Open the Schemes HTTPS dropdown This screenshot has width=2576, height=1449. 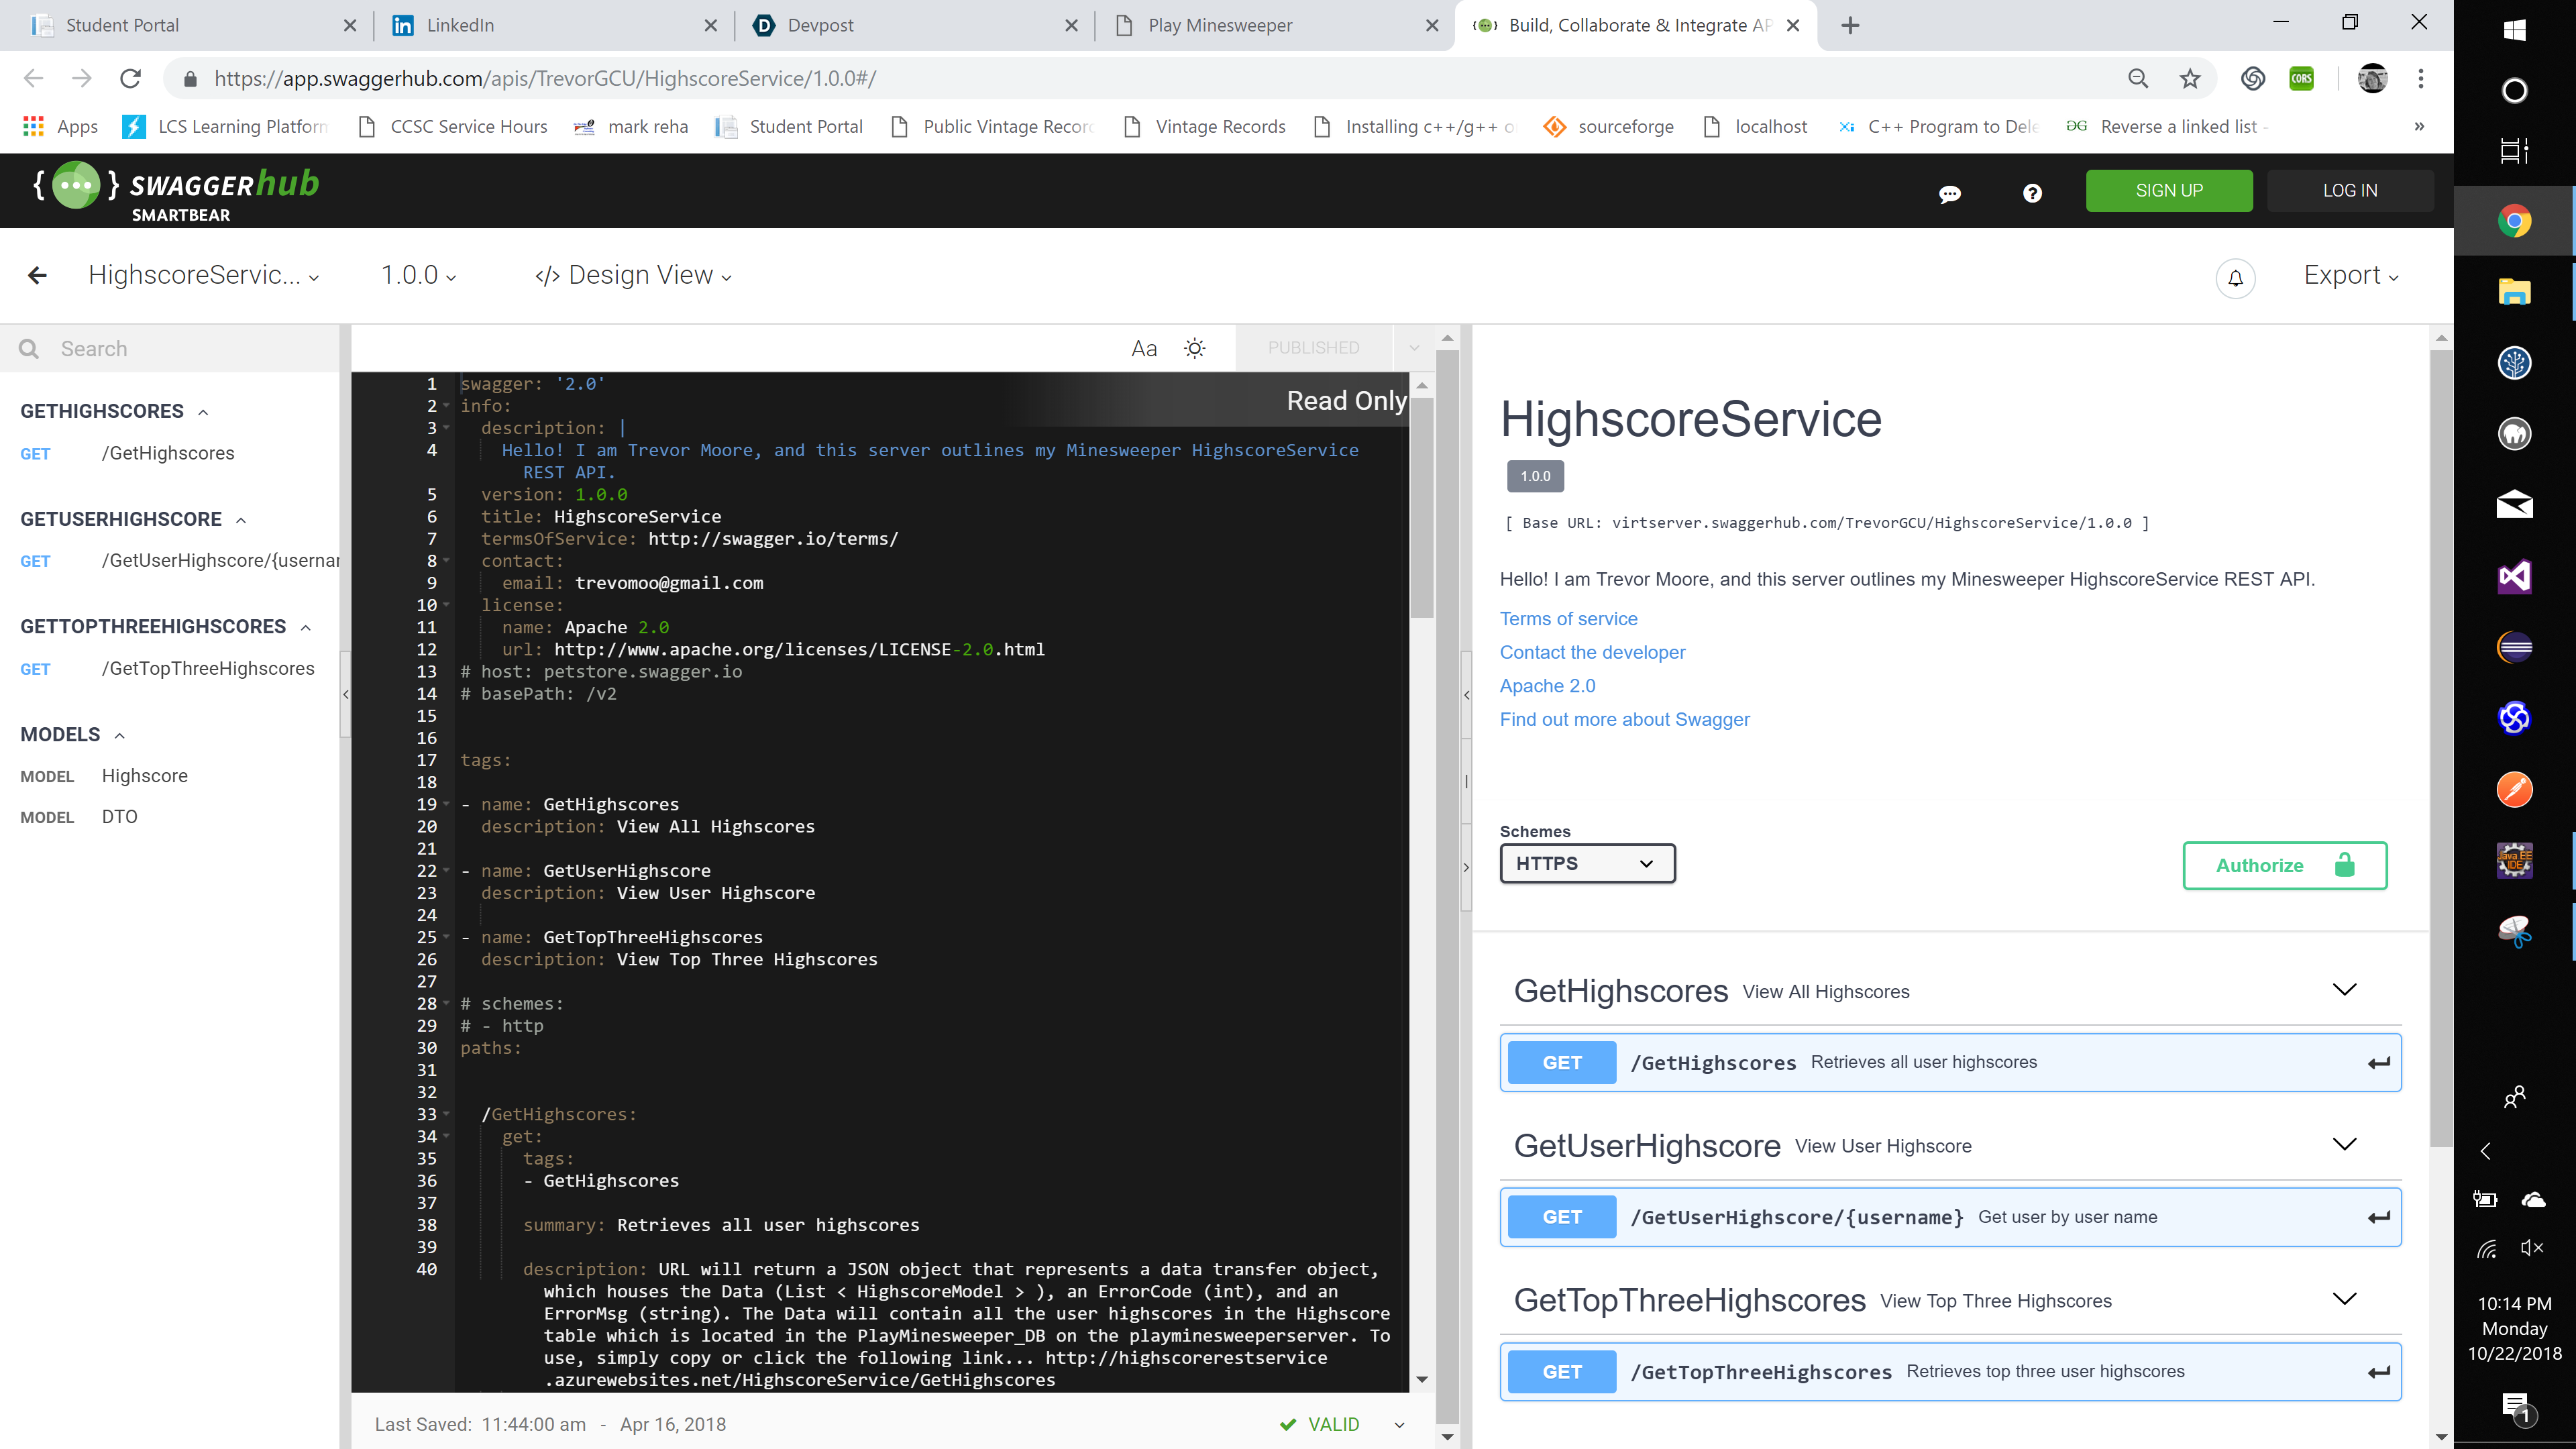pos(1586,863)
